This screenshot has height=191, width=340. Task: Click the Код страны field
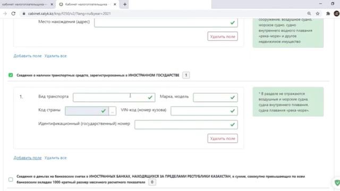click(x=87, y=111)
